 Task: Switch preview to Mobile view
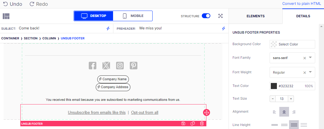click(x=133, y=16)
